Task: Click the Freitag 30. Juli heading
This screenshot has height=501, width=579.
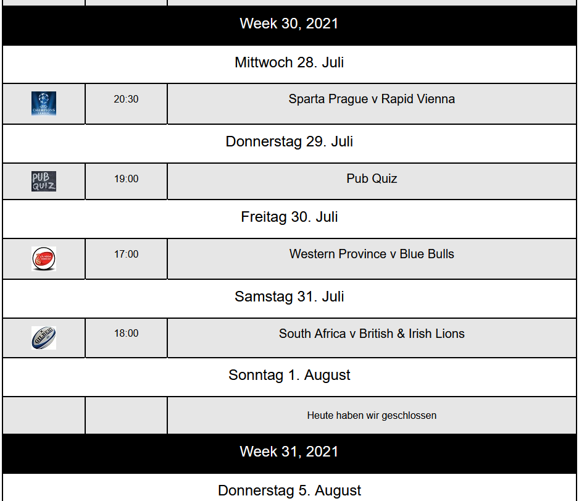Action: pos(289,217)
